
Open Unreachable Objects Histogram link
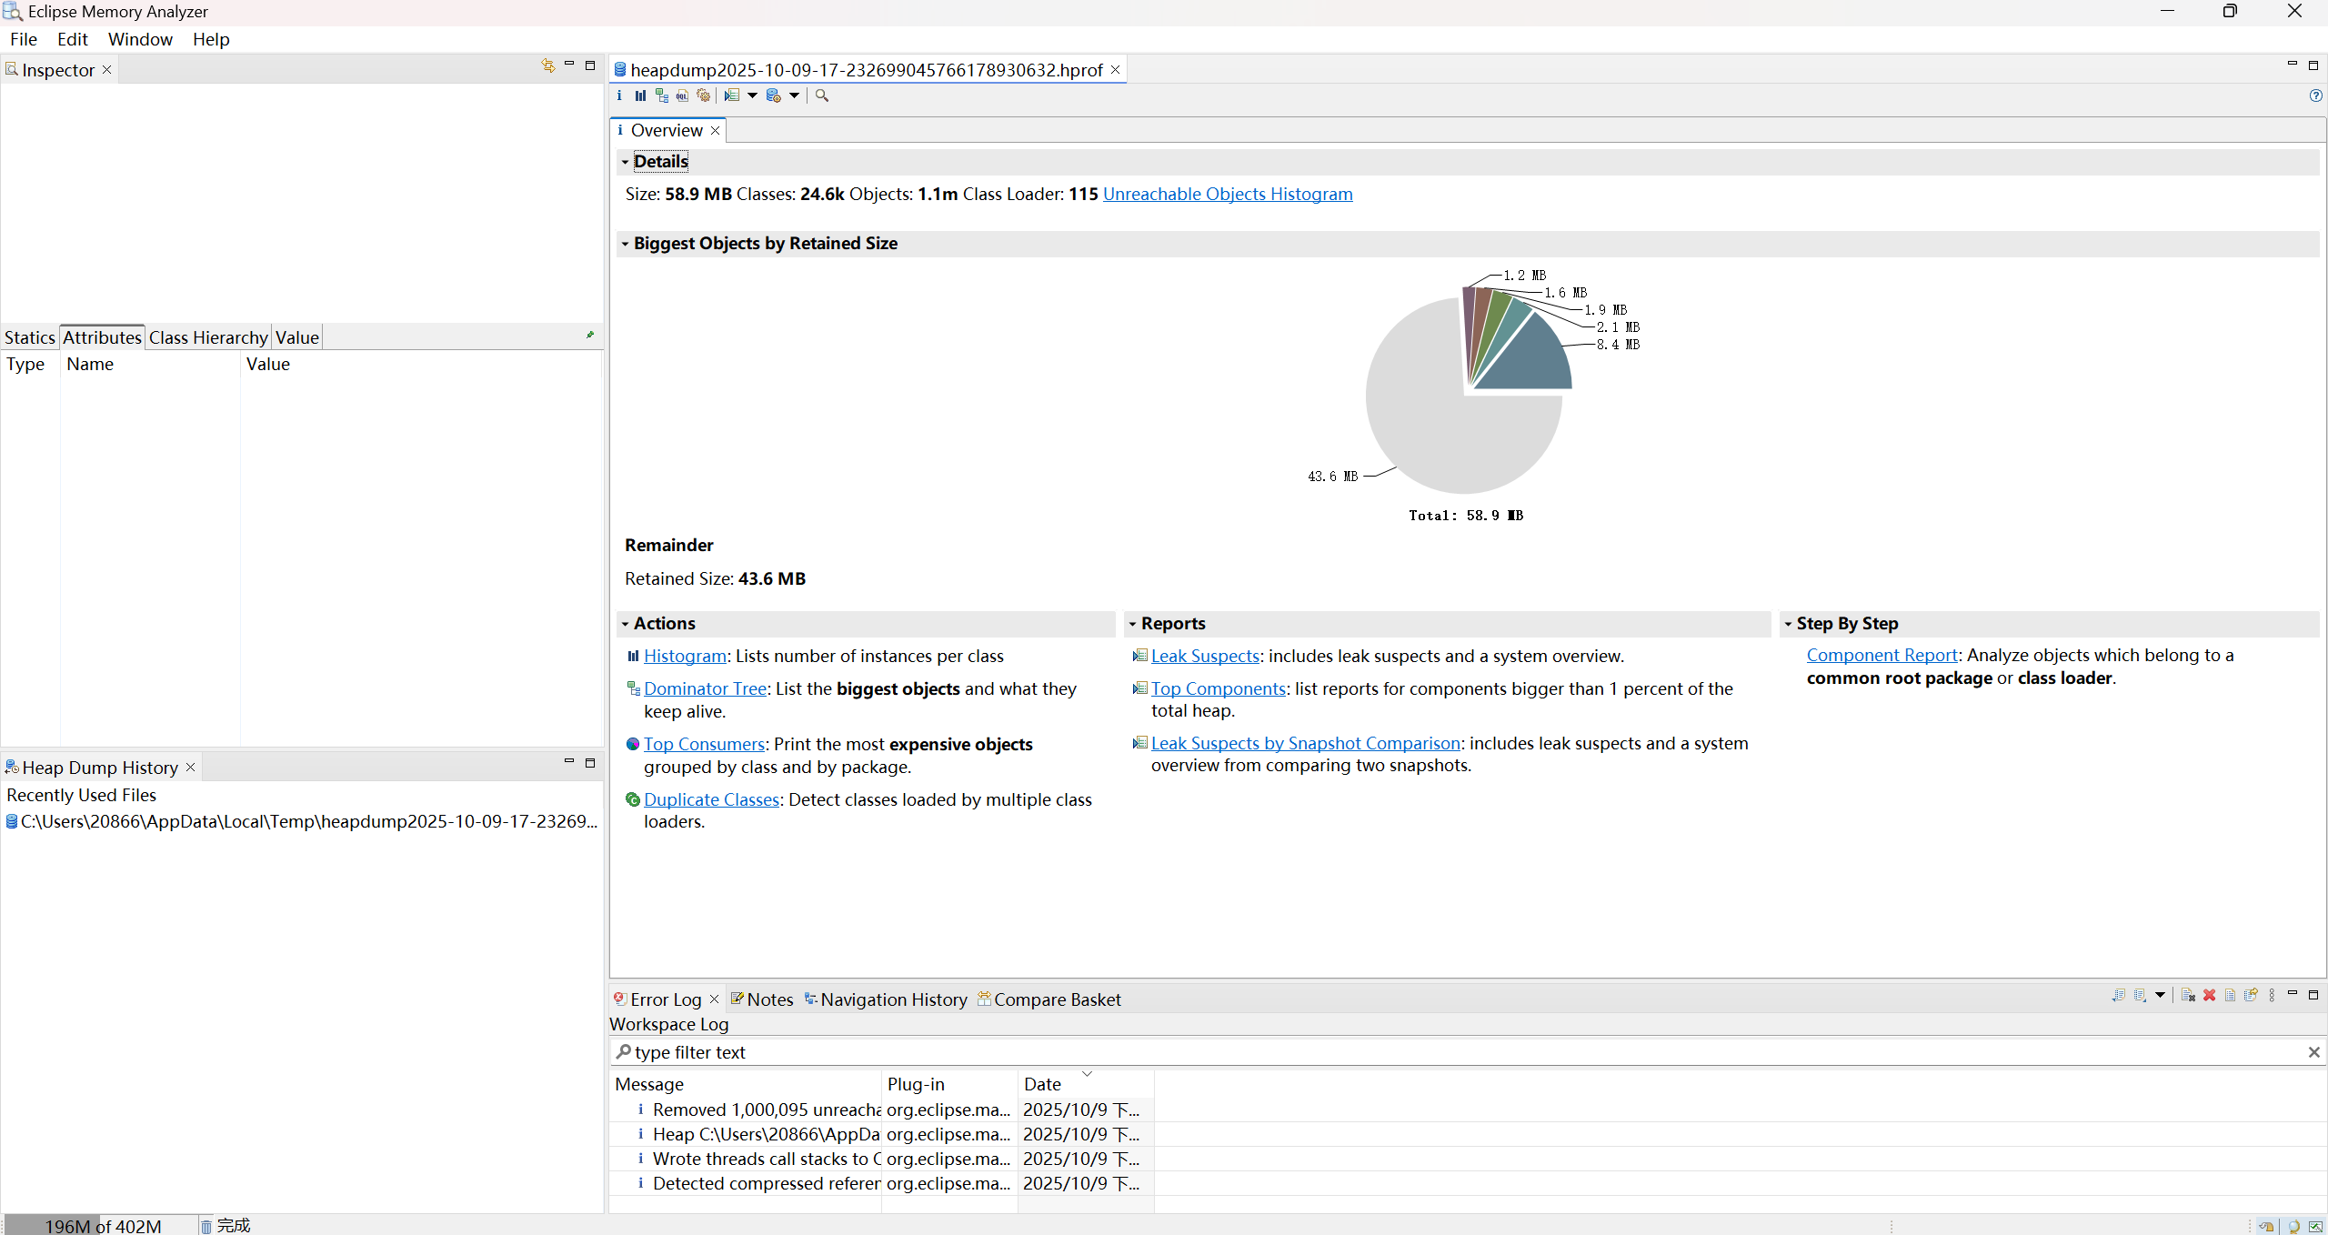[1227, 194]
